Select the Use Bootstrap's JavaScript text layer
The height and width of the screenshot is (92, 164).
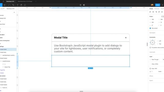8,55
